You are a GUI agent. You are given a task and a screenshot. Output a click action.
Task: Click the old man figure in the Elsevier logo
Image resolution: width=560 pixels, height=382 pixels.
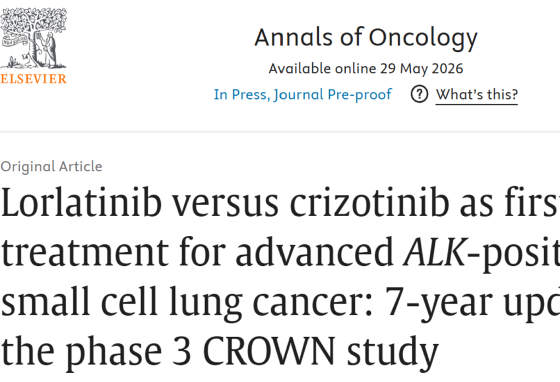click(49, 48)
